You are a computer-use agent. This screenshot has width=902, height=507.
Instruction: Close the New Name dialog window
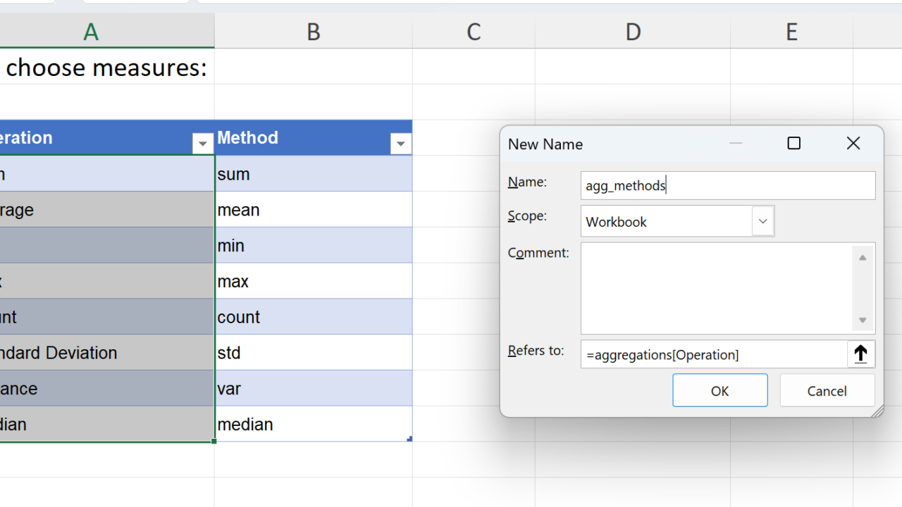853,144
